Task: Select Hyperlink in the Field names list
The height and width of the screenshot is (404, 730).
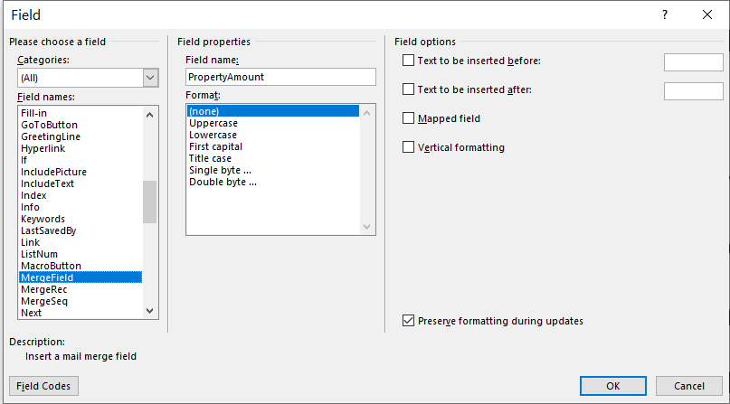Action: [43, 148]
